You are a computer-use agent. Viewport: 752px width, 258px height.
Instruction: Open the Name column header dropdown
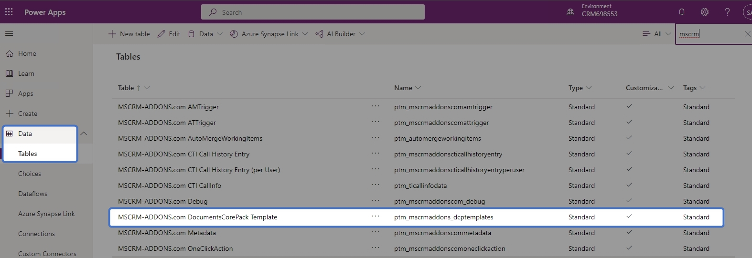tap(408, 88)
